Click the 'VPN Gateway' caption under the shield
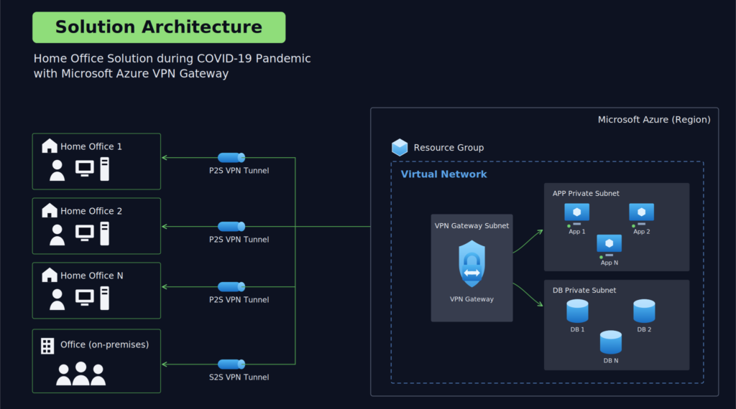Viewport: 736px width, 409px height. click(471, 299)
